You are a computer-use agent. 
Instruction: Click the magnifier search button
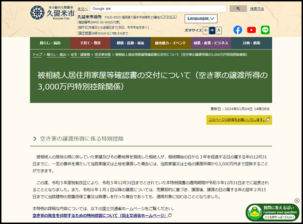238,9
